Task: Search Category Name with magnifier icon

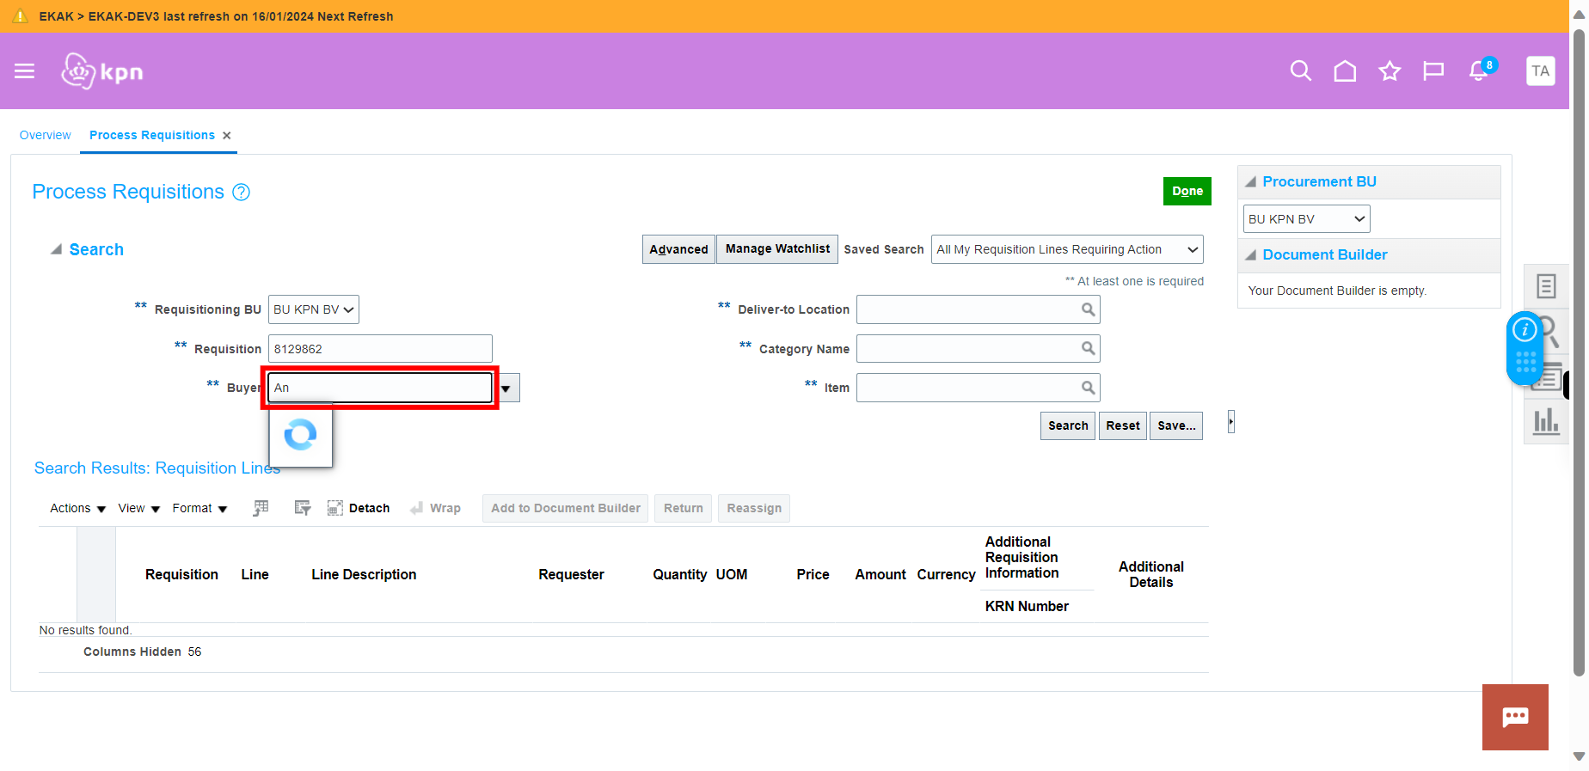Action: 1088,348
